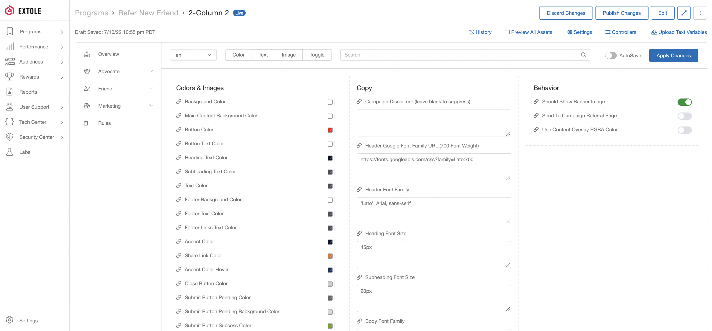Go to Refer New Friend breadcrumb
Viewport: 712px width, 331px height.
pyautogui.click(x=148, y=13)
